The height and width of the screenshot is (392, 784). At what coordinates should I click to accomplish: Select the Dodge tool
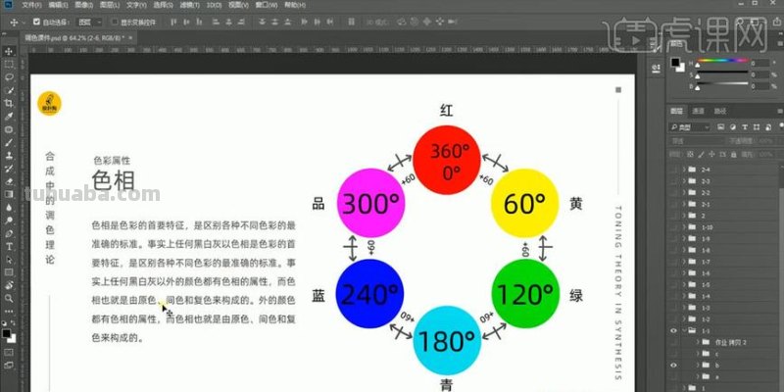pyautogui.click(x=9, y=220)
